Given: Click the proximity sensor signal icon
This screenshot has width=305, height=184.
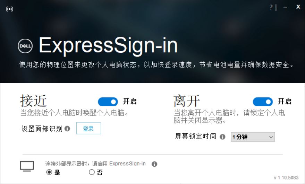Looking at the screenshot, I should pyautogui.click(x=9, y=9).
